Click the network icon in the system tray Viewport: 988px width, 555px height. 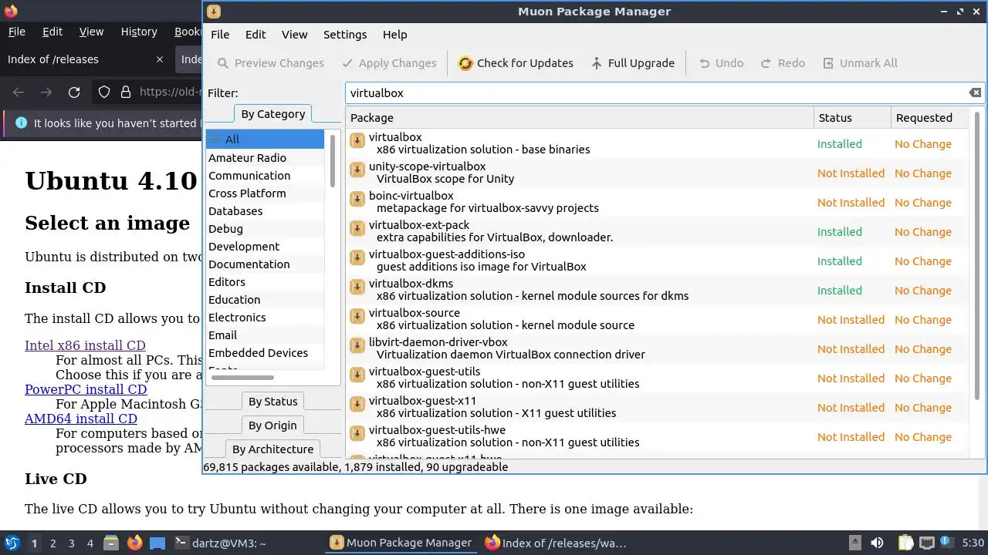pos(926,543)
